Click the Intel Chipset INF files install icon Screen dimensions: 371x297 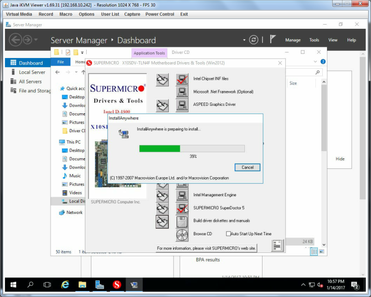coord(182,79)
